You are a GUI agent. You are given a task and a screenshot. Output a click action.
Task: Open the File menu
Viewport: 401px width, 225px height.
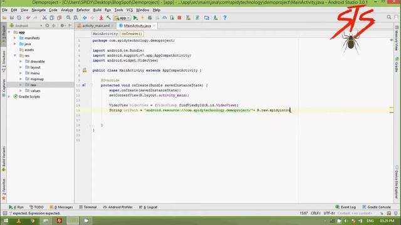(4, 10)
